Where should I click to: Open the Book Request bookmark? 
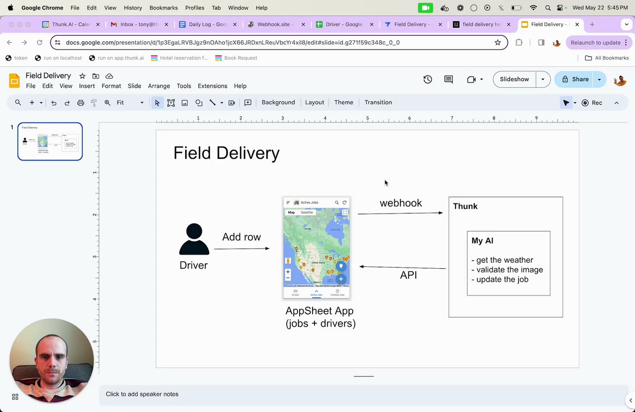[x=236, y=58]
